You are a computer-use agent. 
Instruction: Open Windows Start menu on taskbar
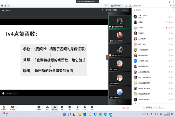[x=69, y=114]
